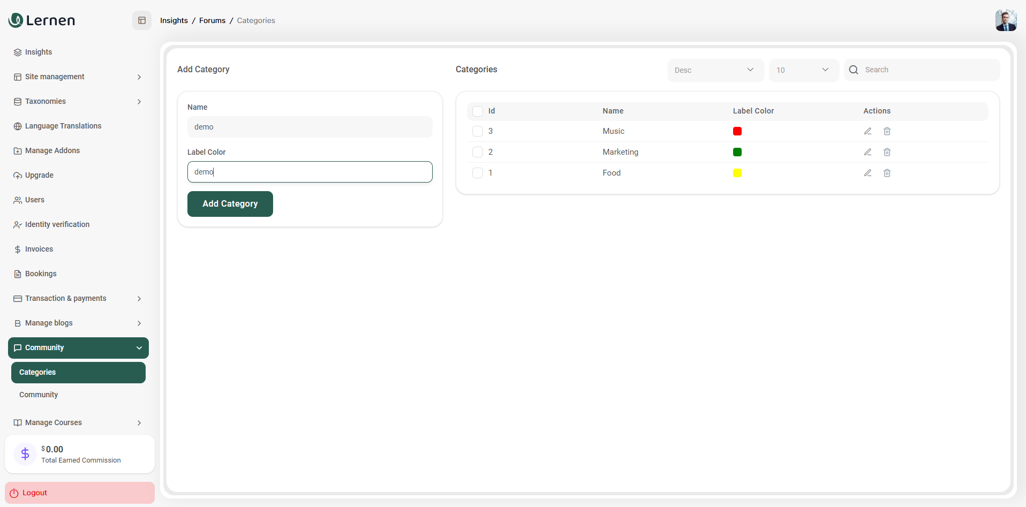
Task: Open the 10 per-page dropdown
Action: pyautogui.click(x=803, y=70)
